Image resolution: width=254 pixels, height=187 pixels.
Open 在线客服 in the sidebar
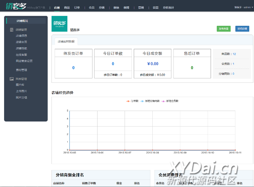click(x=21, y=55)
